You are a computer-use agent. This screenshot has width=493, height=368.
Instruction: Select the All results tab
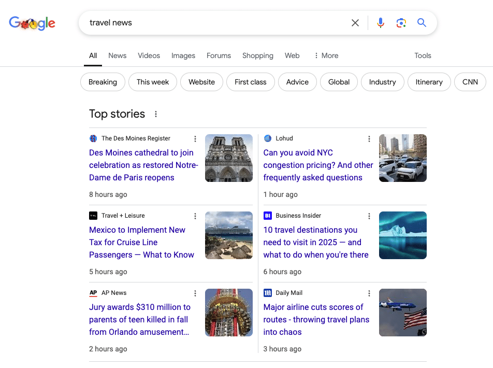[93, 56]
